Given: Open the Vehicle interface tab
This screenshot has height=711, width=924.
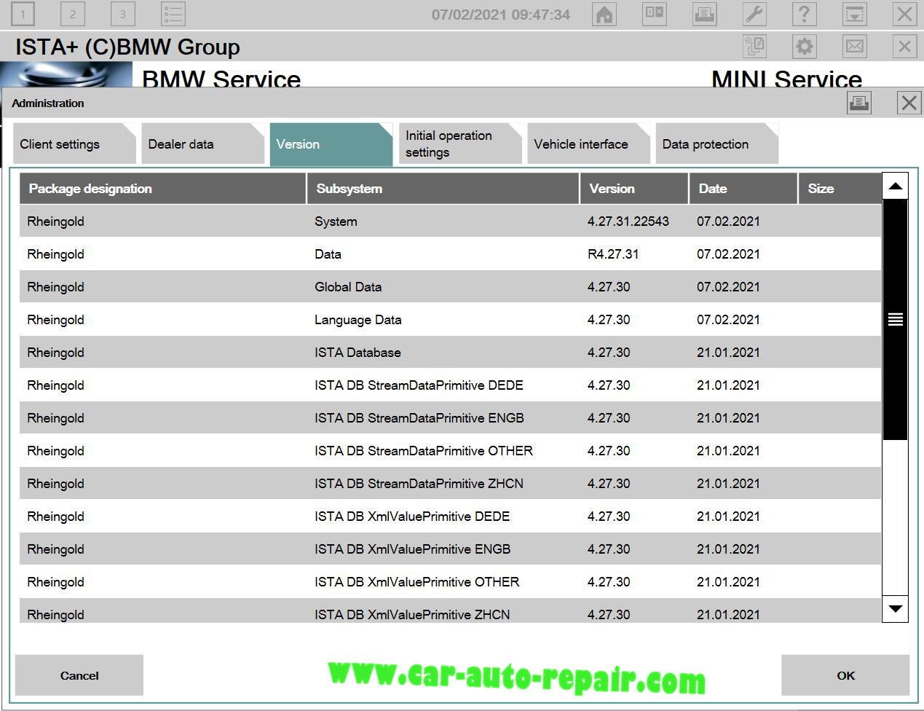Looking at the screenshot, I should pyautogui.click(x=588, y=144).
